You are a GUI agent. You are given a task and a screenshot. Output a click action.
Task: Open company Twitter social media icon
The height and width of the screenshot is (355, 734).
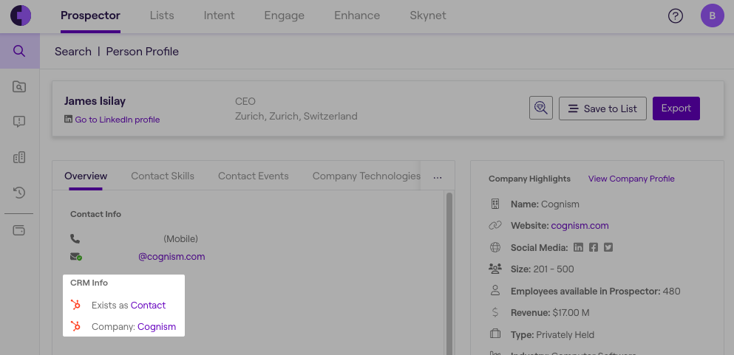(x=608, y=247)
